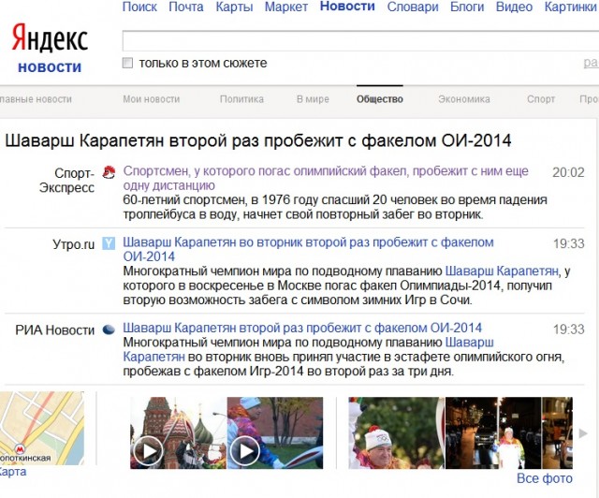Viewport: 599px width, 498px height.
Task: Click the map thumbnail
Action: [x=41, y=428]
